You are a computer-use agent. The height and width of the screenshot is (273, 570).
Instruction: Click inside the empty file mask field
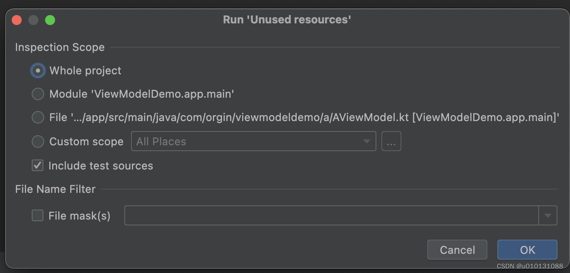[x=292, y=215]
